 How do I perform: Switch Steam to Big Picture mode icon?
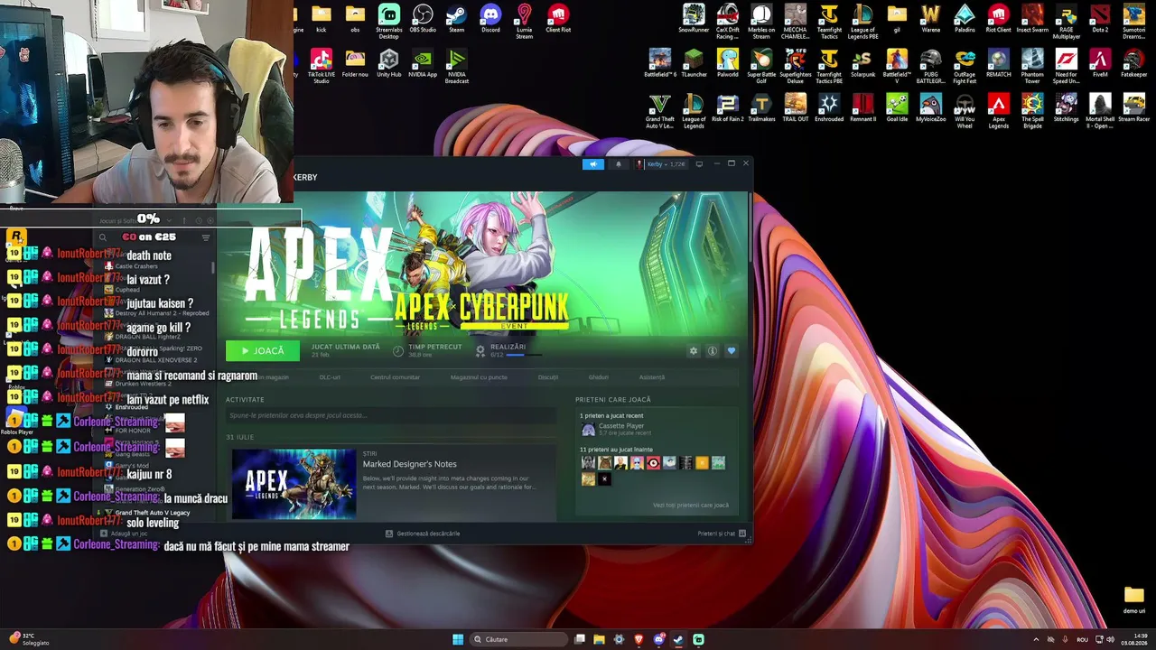[699, 164]
